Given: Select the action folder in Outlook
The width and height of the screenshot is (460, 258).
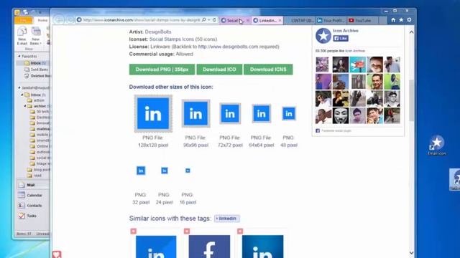Looking at the screenshot, I should pyautogui.click(x=36, y=100).
